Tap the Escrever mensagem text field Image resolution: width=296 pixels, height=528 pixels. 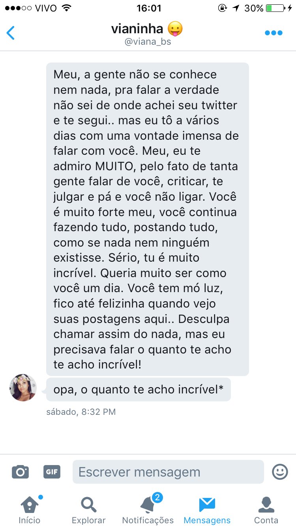[x=168, y=472]
